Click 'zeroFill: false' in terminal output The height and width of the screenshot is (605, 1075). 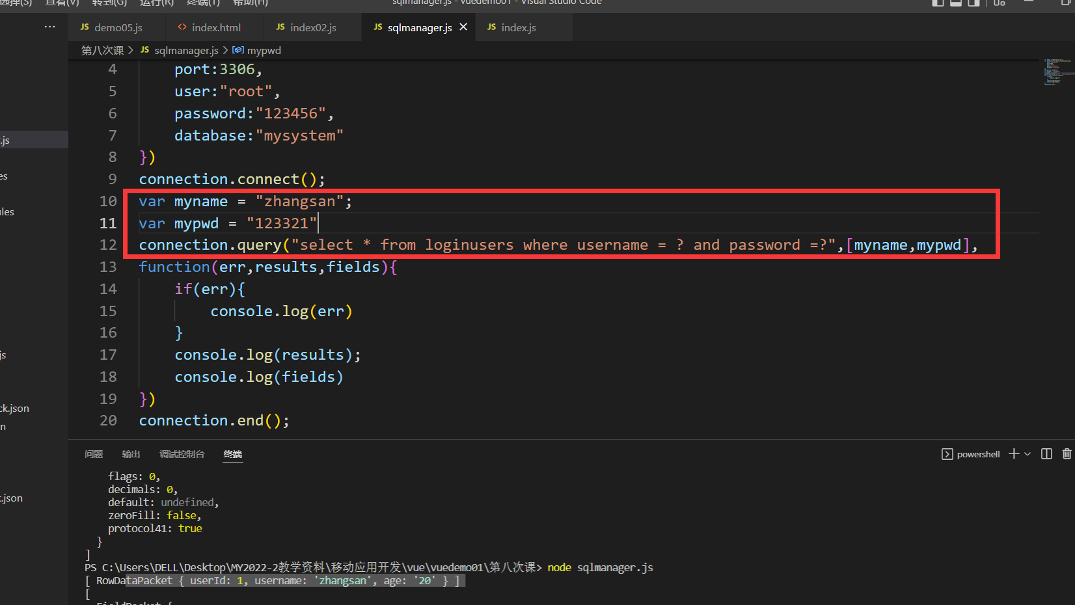[x=155, y=515]
